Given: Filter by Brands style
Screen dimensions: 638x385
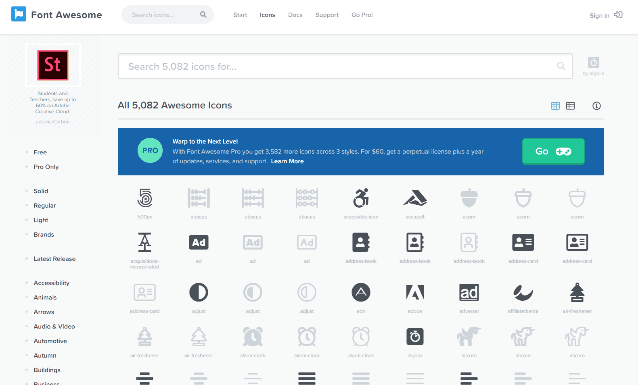Looking at the screenshot, I should point(44,235).
